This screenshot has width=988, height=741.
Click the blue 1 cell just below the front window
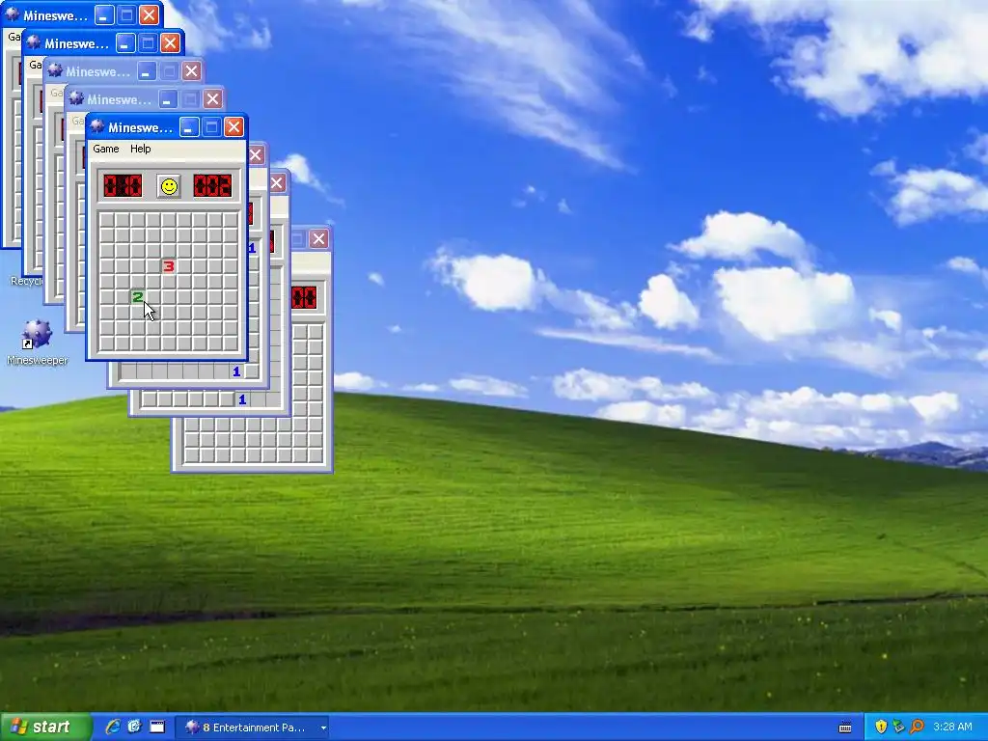point(236,371)
